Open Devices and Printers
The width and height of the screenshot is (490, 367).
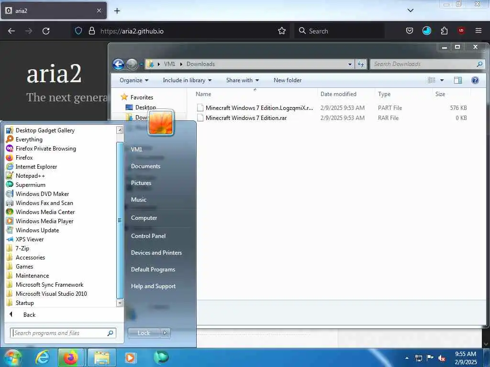[x=156, y=252]
